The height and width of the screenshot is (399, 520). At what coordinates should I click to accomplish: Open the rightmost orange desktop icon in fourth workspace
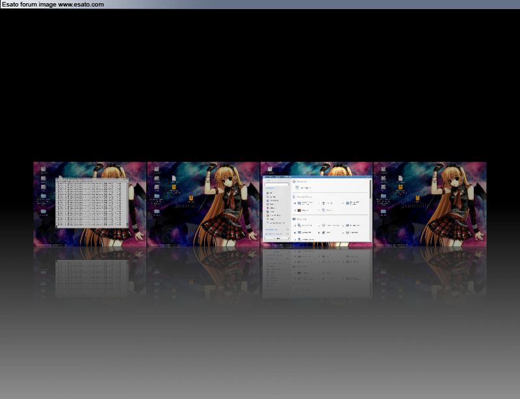point(417,198)
